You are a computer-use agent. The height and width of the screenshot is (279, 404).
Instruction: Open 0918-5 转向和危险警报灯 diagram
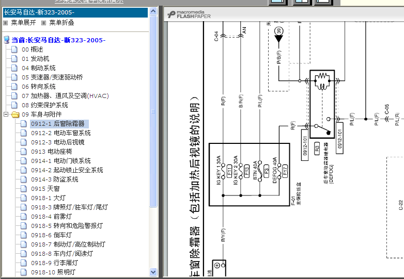click(x=67, y=226)
